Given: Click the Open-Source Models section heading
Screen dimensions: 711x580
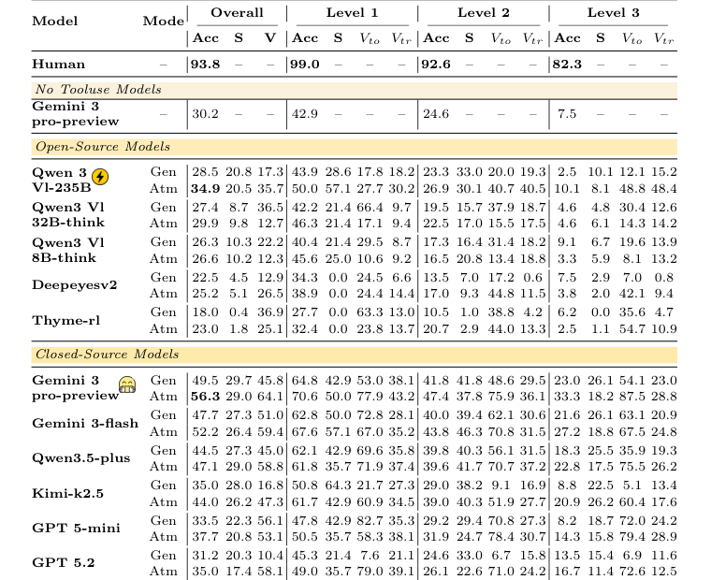Looking at the screenshot, I should [x=103, y=147].
